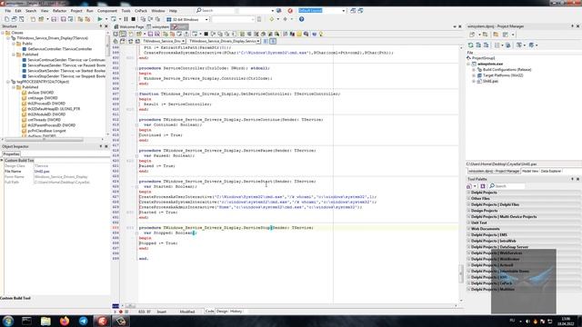Click the New Items icon in toolbar

coord(6,19)
